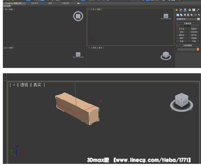Click the 茶壶 teapot button
The height and width of the screenshot is (166, 201).
coord(182,41)
